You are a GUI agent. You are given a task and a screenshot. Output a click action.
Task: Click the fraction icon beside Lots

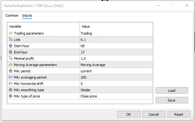pyautogui.click(x=11, y=39)
